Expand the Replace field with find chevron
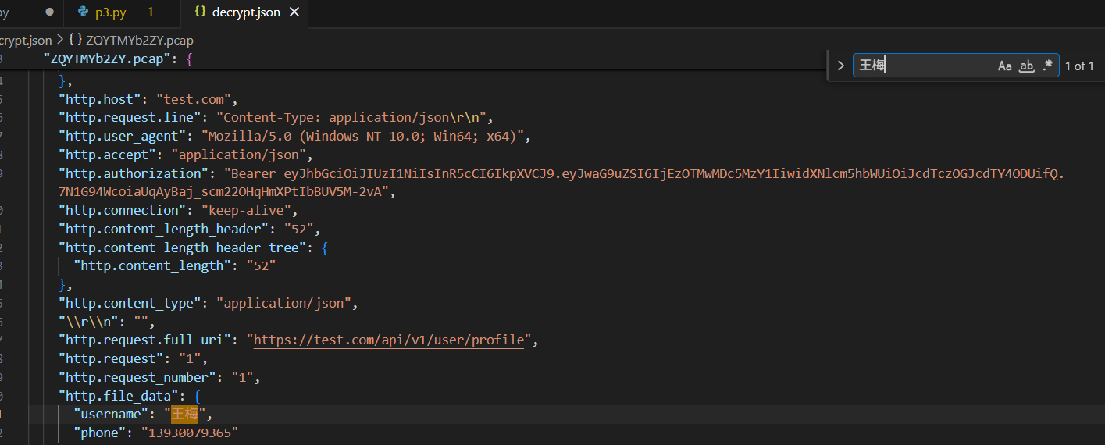This screenshot has height=445, width=1105. coord(841,66)
